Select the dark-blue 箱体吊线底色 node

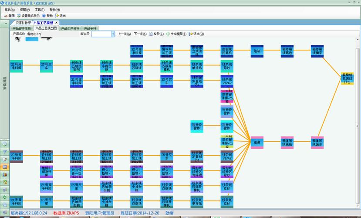[x=287, y=51]
